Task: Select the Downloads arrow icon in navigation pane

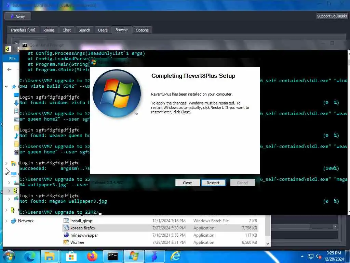Action: (16, 103)
